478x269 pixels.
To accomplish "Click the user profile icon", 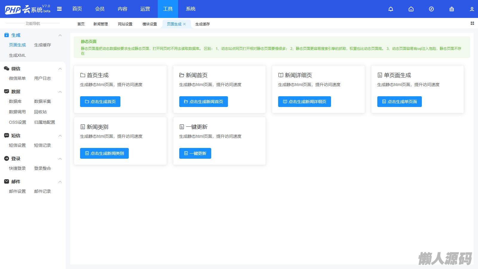I will click(x=472, y=9).
